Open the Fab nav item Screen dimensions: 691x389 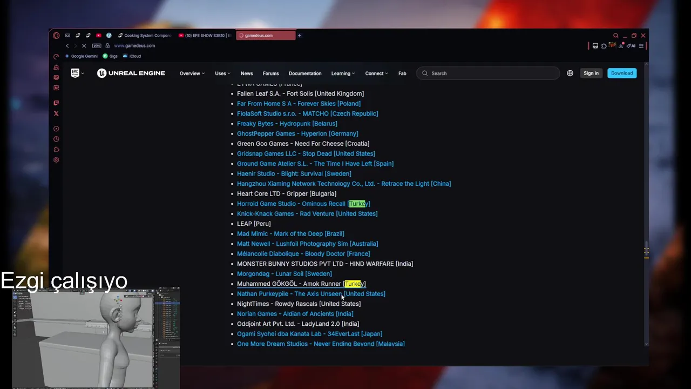(402, 73)
